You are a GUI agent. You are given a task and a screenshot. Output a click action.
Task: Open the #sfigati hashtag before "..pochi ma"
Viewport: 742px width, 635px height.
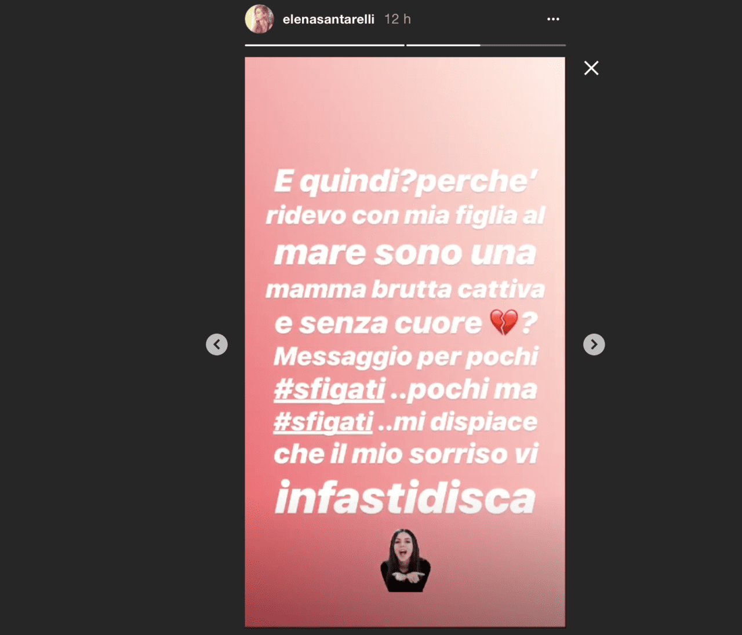pyautogui.click(x=329, y=389)
